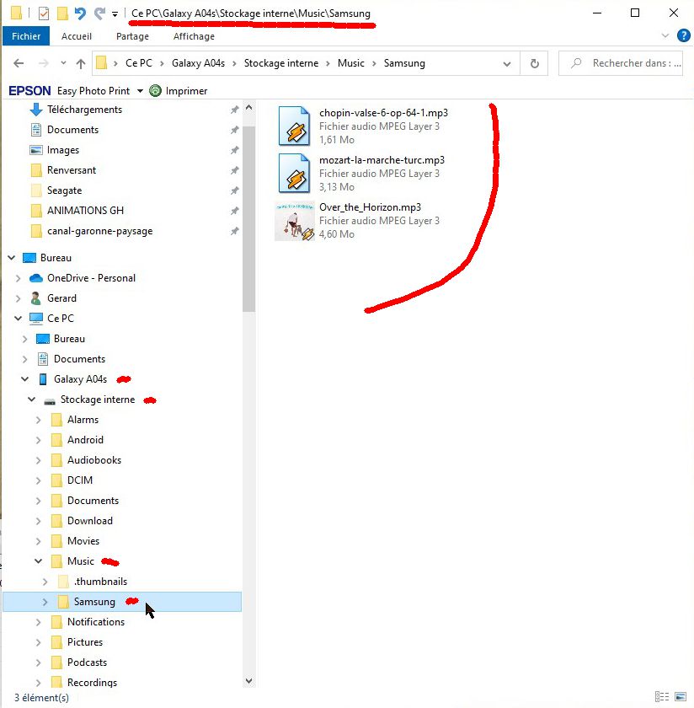Click Samsung breadcrumb in address bar
Screen dimensions: 694x708
pyautogui.click(x=404, y=63)
